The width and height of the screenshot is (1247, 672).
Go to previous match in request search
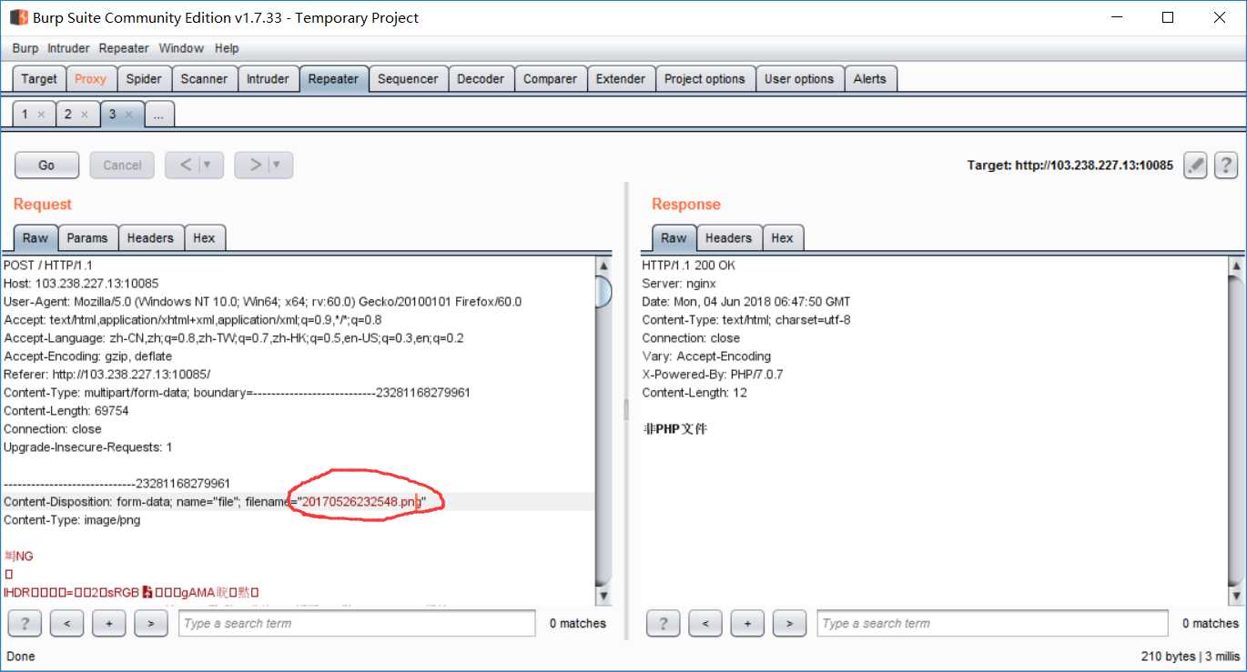coord(67,623)
